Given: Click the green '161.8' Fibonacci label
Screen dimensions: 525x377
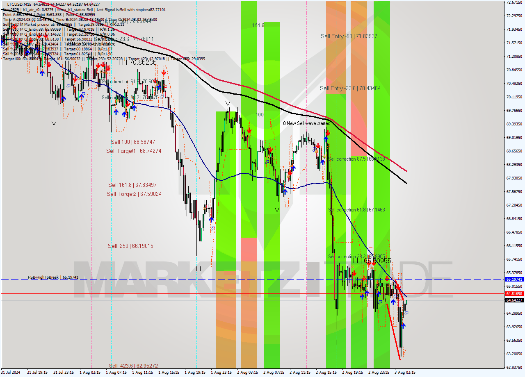Looking at the screenshot, I should click(258, 25).
